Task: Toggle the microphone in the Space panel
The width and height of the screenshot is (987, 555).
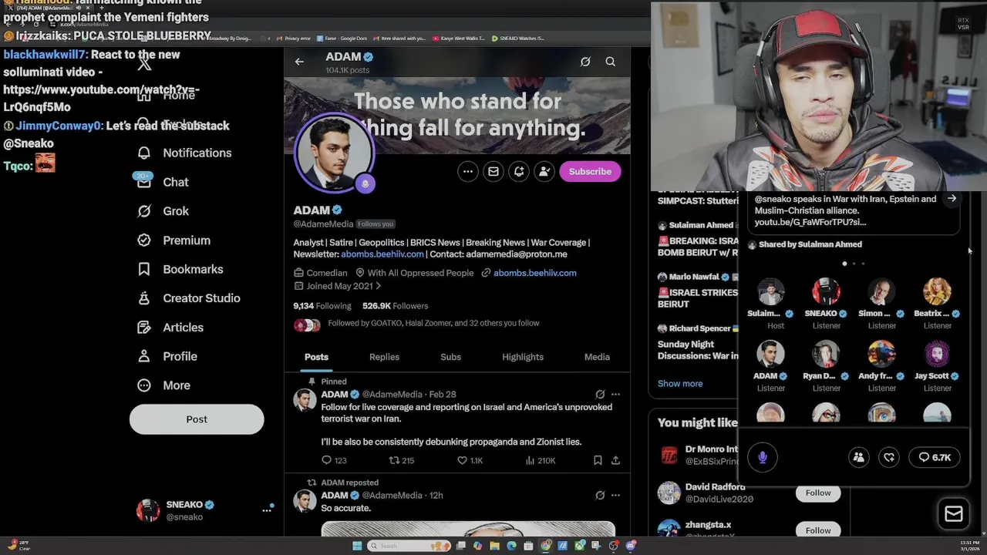Action: (763, 457)
